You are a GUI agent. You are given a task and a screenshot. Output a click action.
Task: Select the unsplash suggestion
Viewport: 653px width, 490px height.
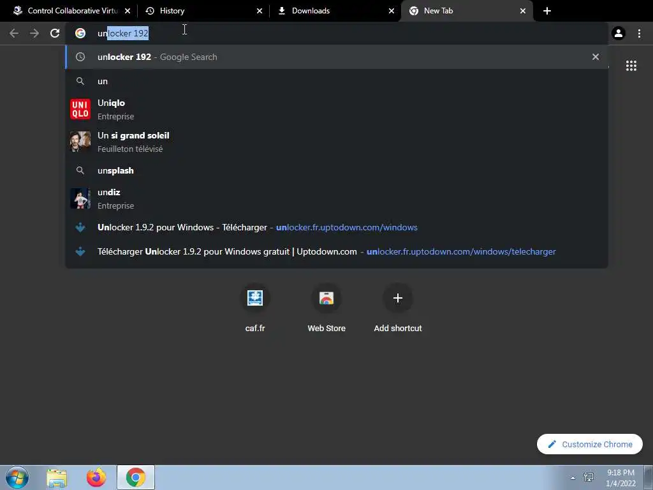[x=337, y=170]
